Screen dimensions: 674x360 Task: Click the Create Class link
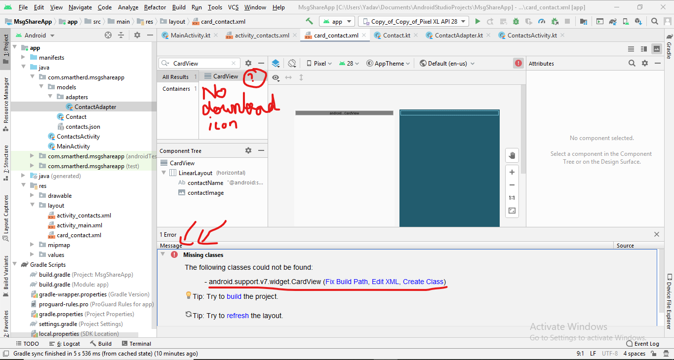(423, 282)
